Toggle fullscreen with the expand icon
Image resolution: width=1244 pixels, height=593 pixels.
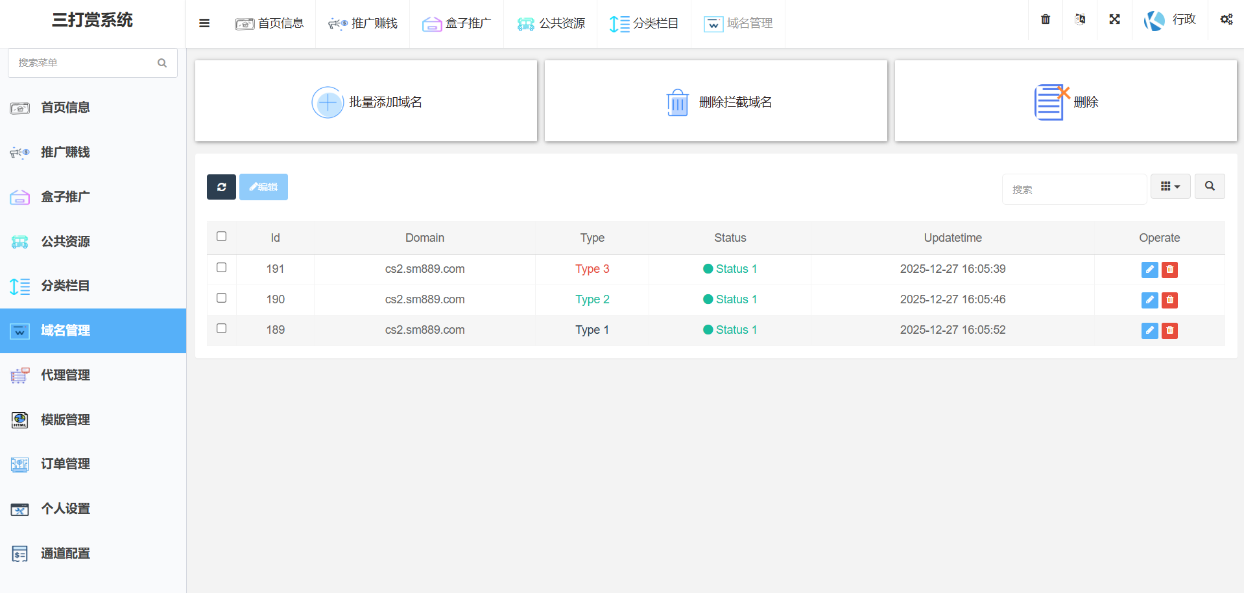(x=1114, y=19)
